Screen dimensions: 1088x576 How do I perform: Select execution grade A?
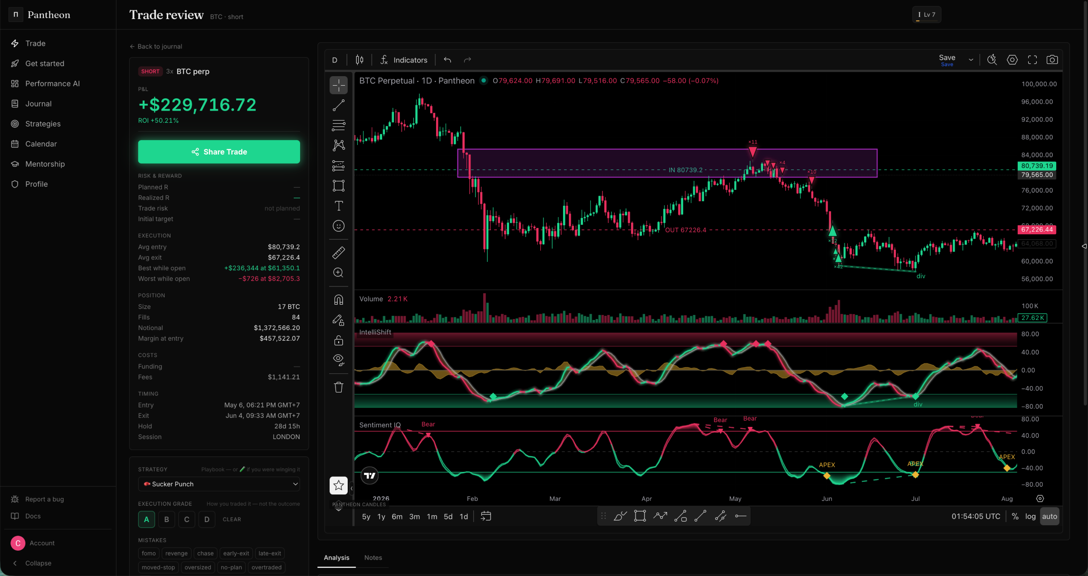146,519
